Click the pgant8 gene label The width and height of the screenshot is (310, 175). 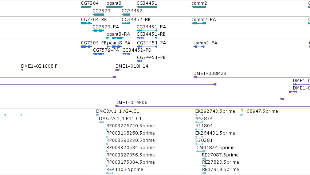[114, 3]
